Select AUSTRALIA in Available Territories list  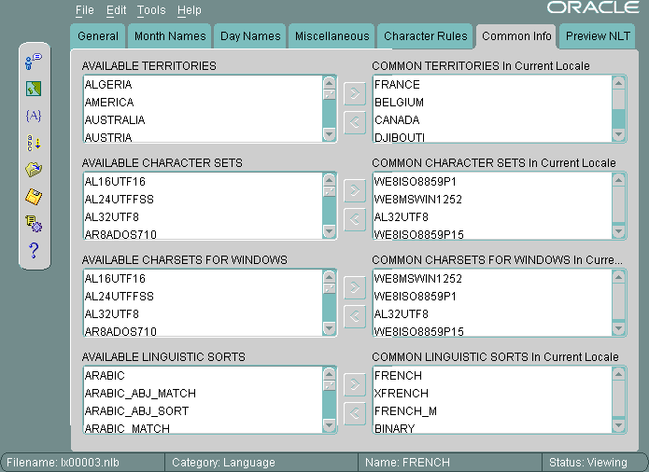115,120
